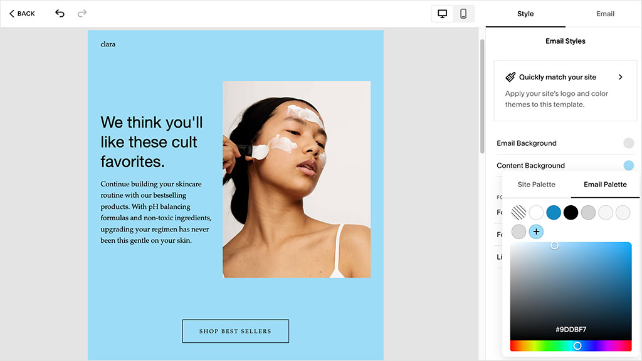Click the Back arrow button
The width and height of the screenshot is (642, 361).
(22, 14)
